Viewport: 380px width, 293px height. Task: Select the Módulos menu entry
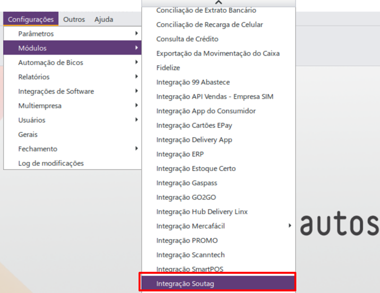73,48
